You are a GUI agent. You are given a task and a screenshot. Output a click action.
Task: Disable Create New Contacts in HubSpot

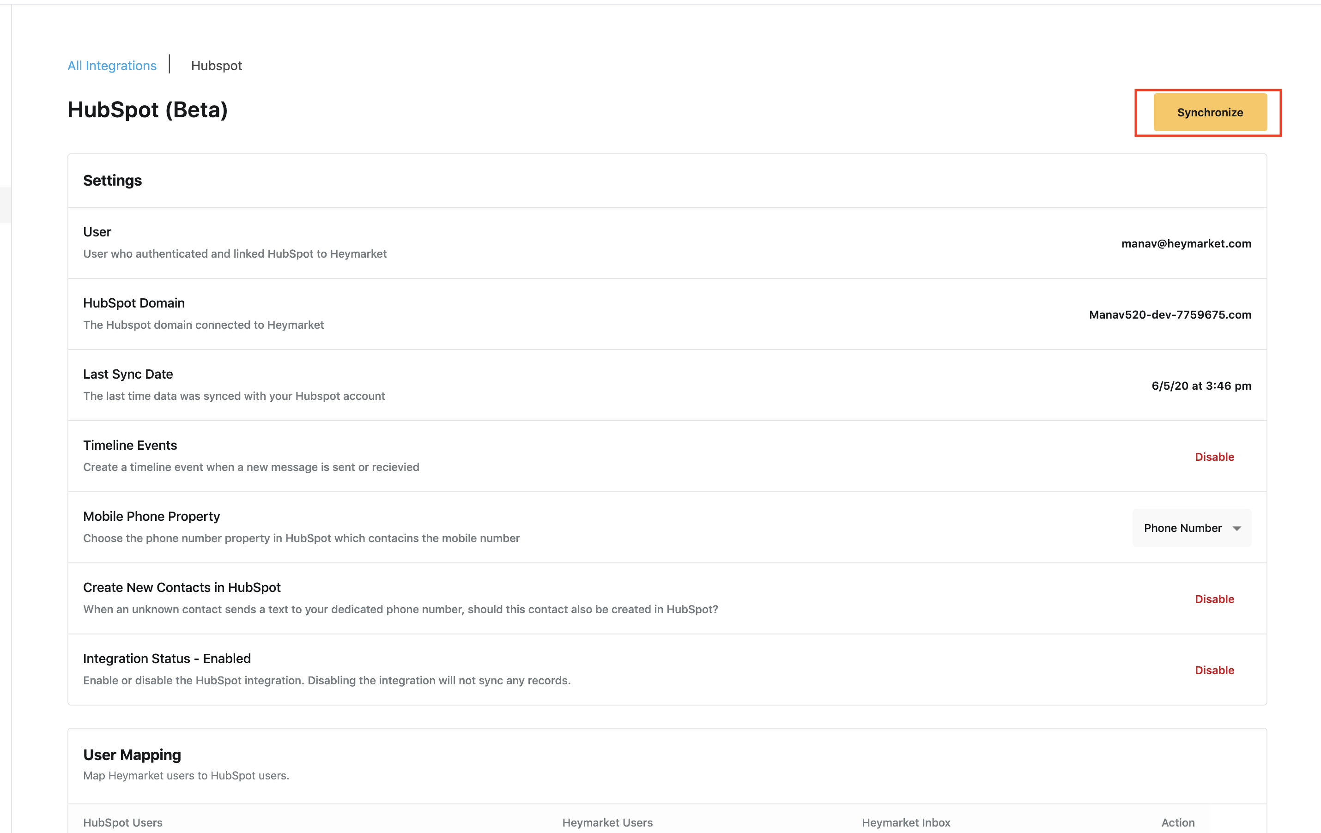tap(1214, 599)
